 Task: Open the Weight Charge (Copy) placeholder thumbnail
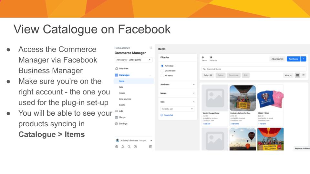215,98
